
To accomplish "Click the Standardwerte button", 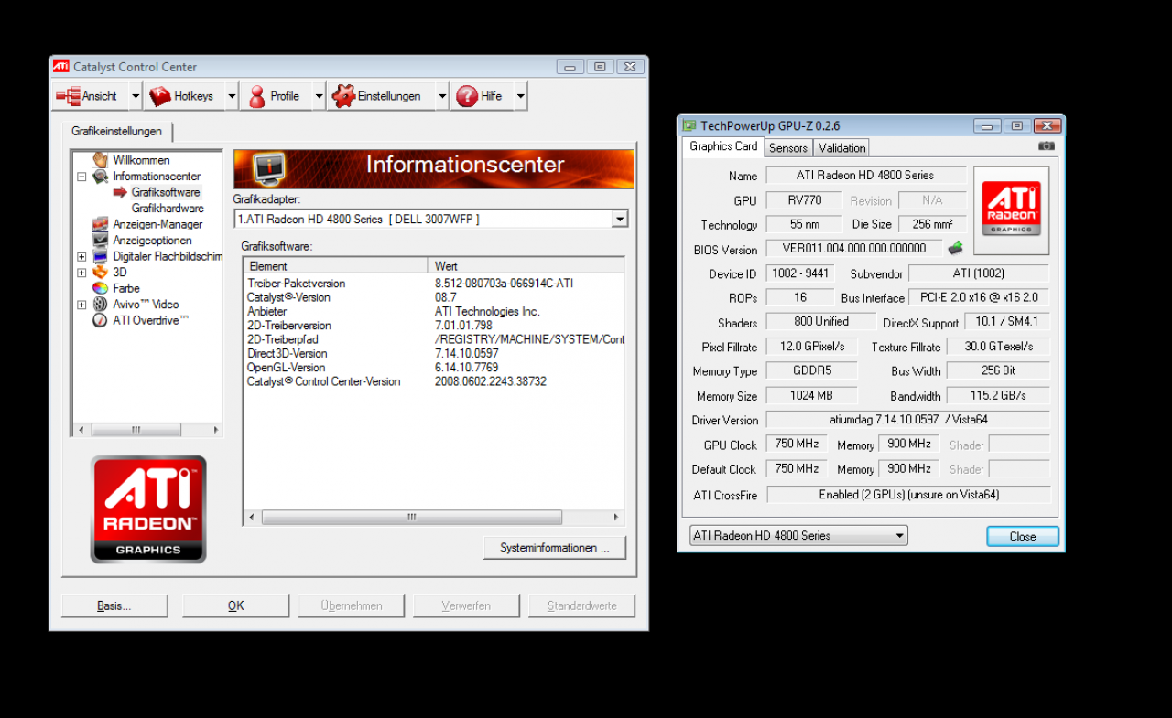I will [x=581, y=605].
